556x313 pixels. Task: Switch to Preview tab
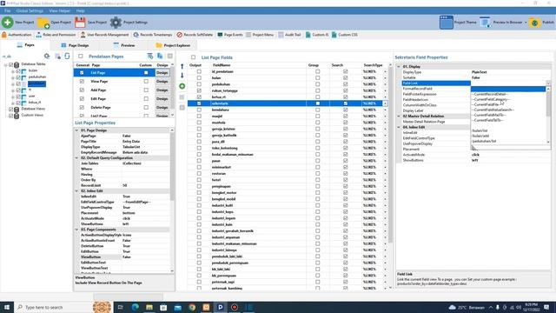pyautogui.click(x=124, y=45)
